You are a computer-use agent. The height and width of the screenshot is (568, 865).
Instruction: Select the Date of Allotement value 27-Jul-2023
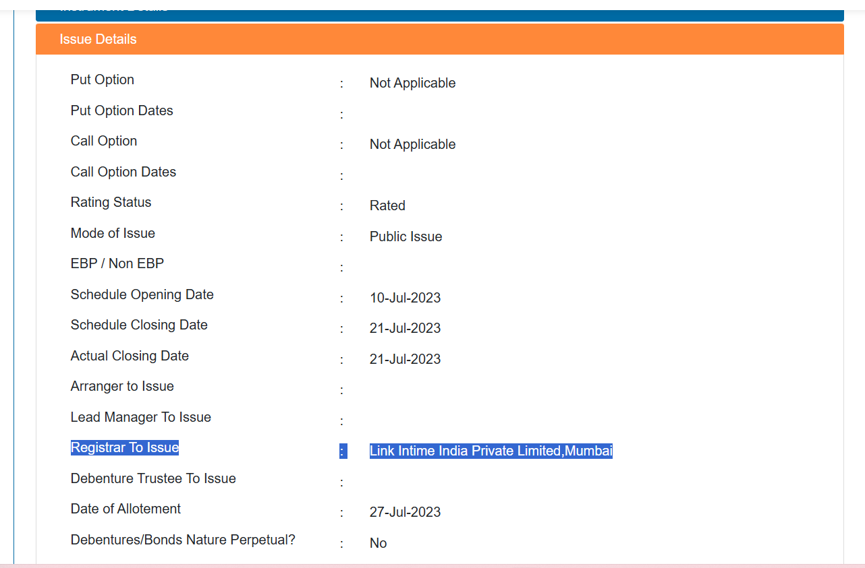405,512
